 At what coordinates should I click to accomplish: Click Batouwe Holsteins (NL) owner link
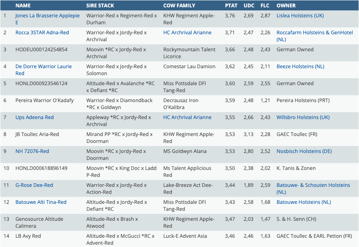(x=303, y=202)
